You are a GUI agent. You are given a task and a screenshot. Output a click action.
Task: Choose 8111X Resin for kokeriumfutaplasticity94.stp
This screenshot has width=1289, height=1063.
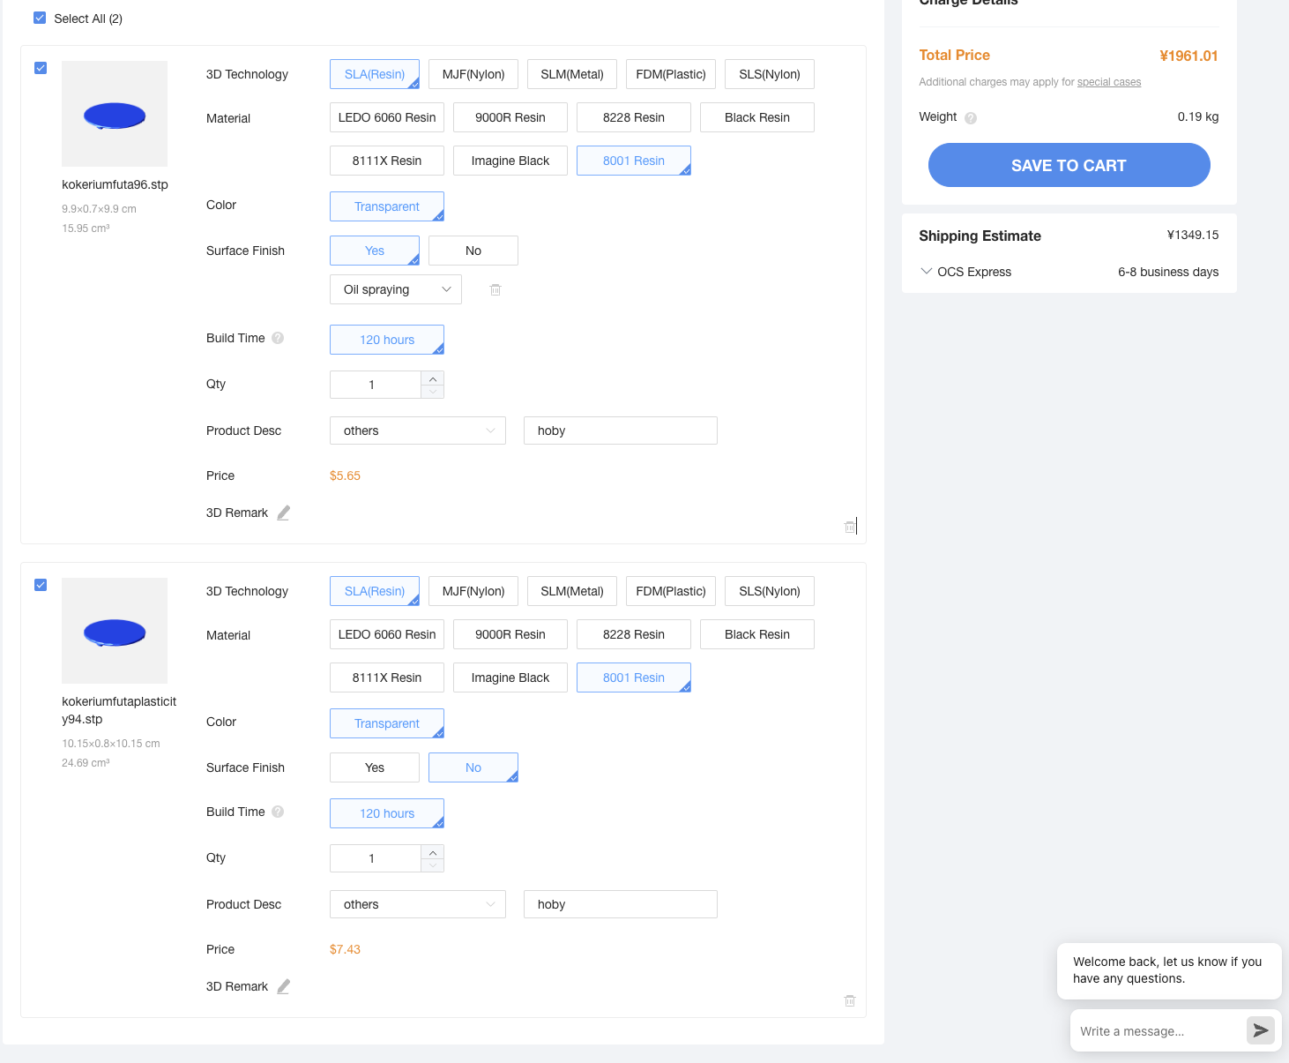point(387,677)
